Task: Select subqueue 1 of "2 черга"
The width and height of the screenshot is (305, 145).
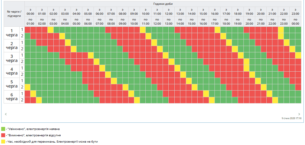Action: (x=22, y=42)
